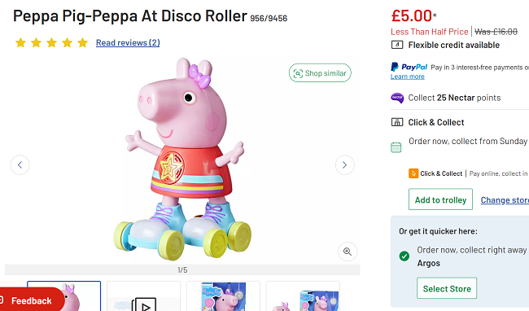Click the Select Store button
529x311 pixels.
(x=447, y=288)
